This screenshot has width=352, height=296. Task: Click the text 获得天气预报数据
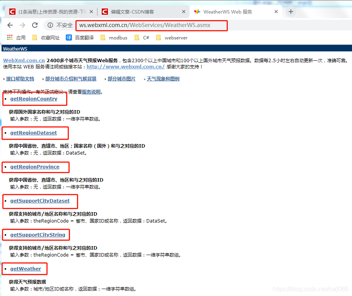click(27, 282)
